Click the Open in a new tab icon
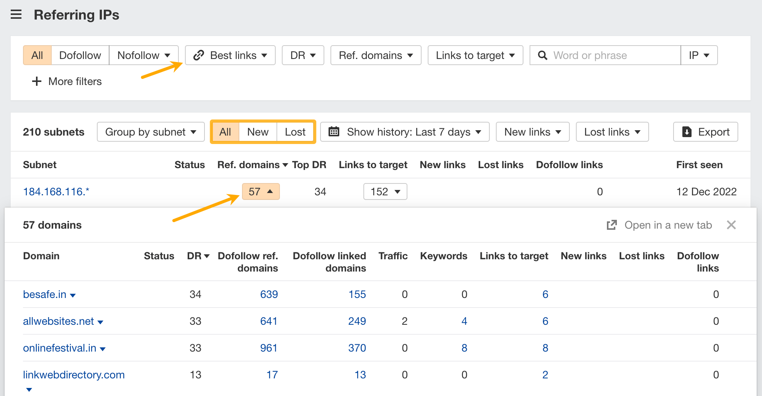The height and width of the screenshot is (396, 762). [x=612, y=225]
